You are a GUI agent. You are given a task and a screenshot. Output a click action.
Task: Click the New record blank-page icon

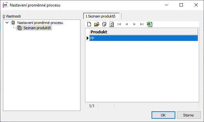click(x=89, y=24)
